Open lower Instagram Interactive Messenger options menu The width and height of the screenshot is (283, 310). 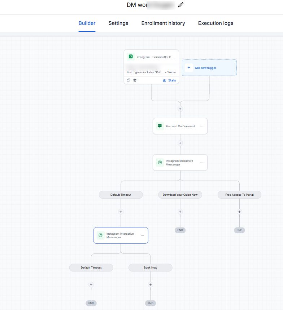(x=142, y=235)
